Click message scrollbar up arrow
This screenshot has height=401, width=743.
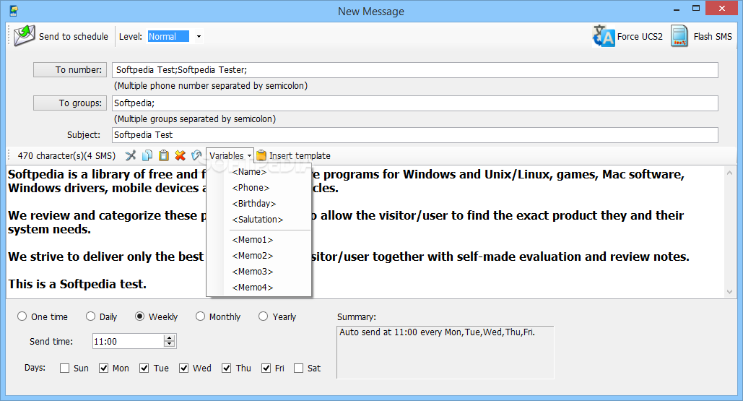tap(730, 173)
